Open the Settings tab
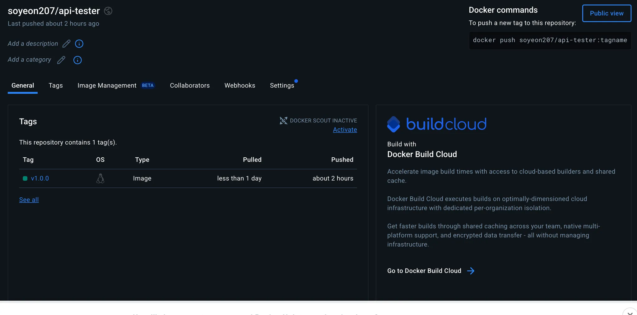The height and width of the screenshot is (315, 637). click(282, 86)
